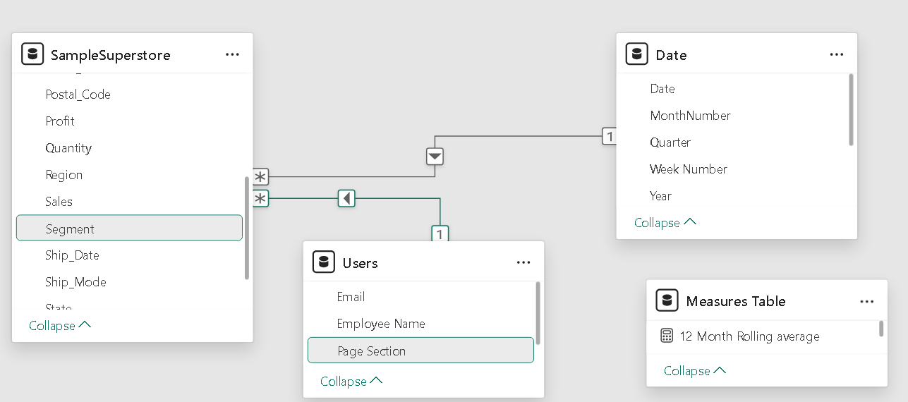
Task: Click the Users table database icon
Action: point(324,262)
